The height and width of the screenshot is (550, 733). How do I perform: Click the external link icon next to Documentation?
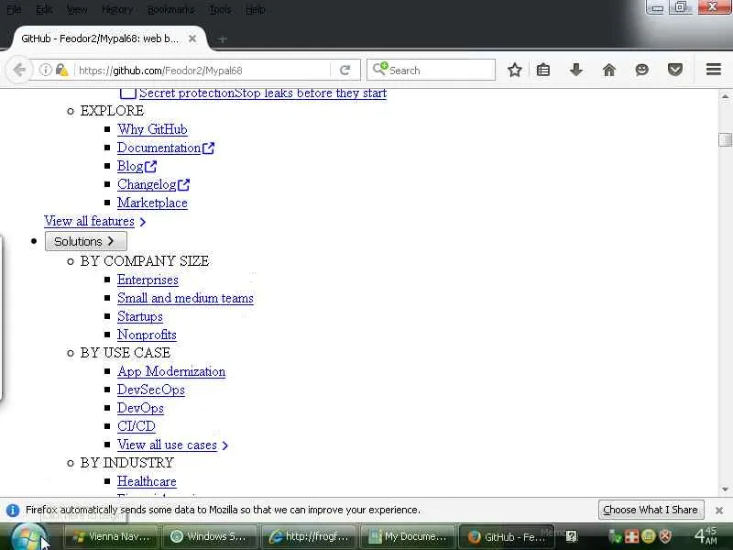click(x=209, y=148)
